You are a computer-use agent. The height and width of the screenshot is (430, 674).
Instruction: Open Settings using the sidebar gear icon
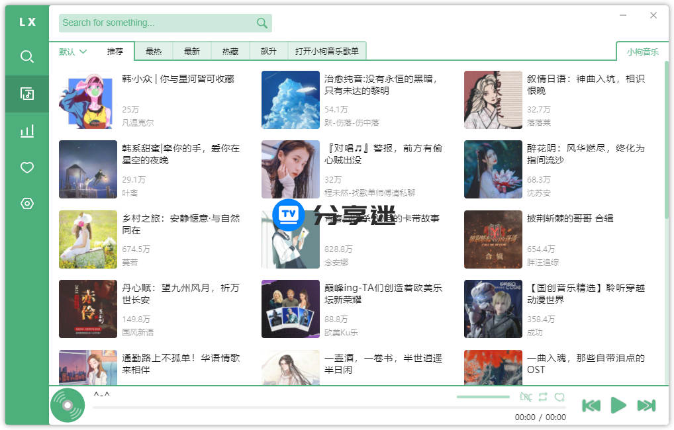coord(26,204)
